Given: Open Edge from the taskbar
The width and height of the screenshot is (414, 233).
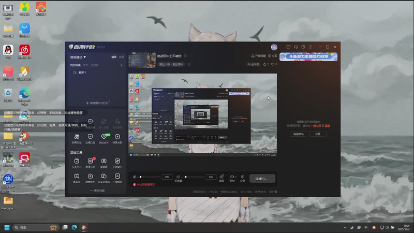Looking at the screenshot, I should (74, 227).
